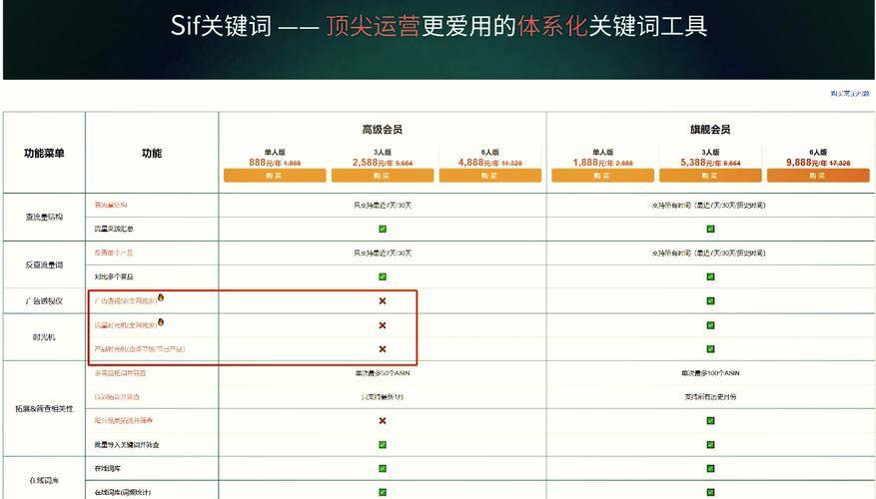Viewport: 876px width, 499px height.
Task: Click 旗舰会员 green check in 在线词库(词频统计) row
Action: [x=710, y=492]
